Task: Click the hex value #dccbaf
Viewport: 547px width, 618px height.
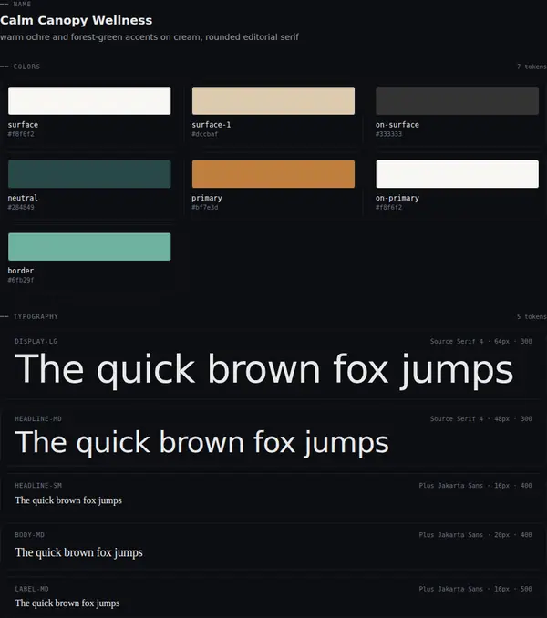Action: pyautogui.click(x=205, y=134)
